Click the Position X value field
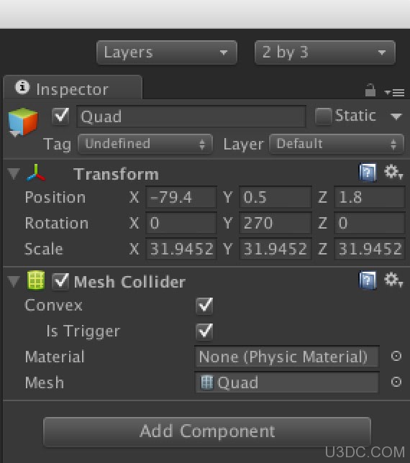Screen dimensions: 410x463 tap(181, 197)
